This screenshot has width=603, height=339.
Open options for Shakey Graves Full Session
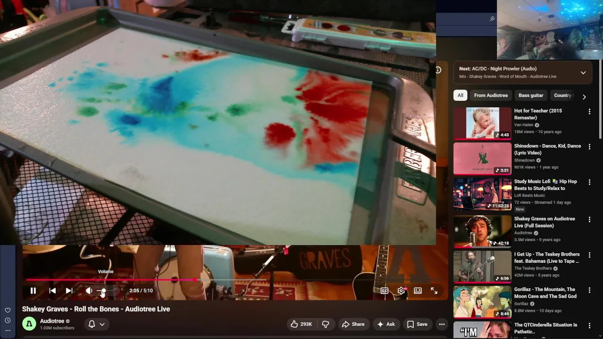589,220
